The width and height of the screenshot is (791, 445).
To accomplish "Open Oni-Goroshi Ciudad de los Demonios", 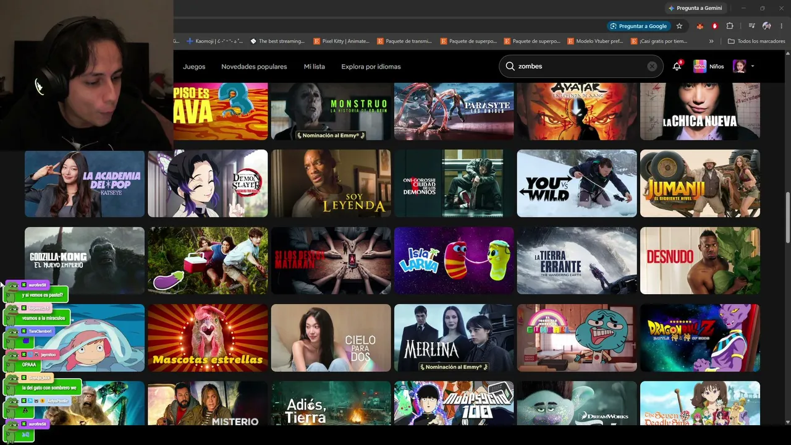I will tap(454, 184).
